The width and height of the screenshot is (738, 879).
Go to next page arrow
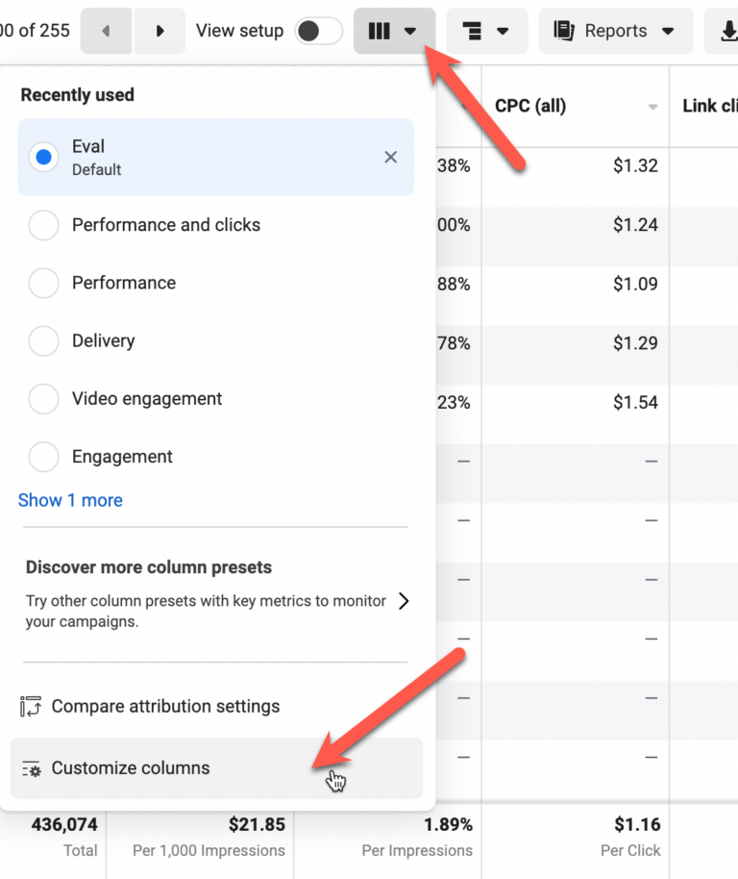[x=160, y=31]
